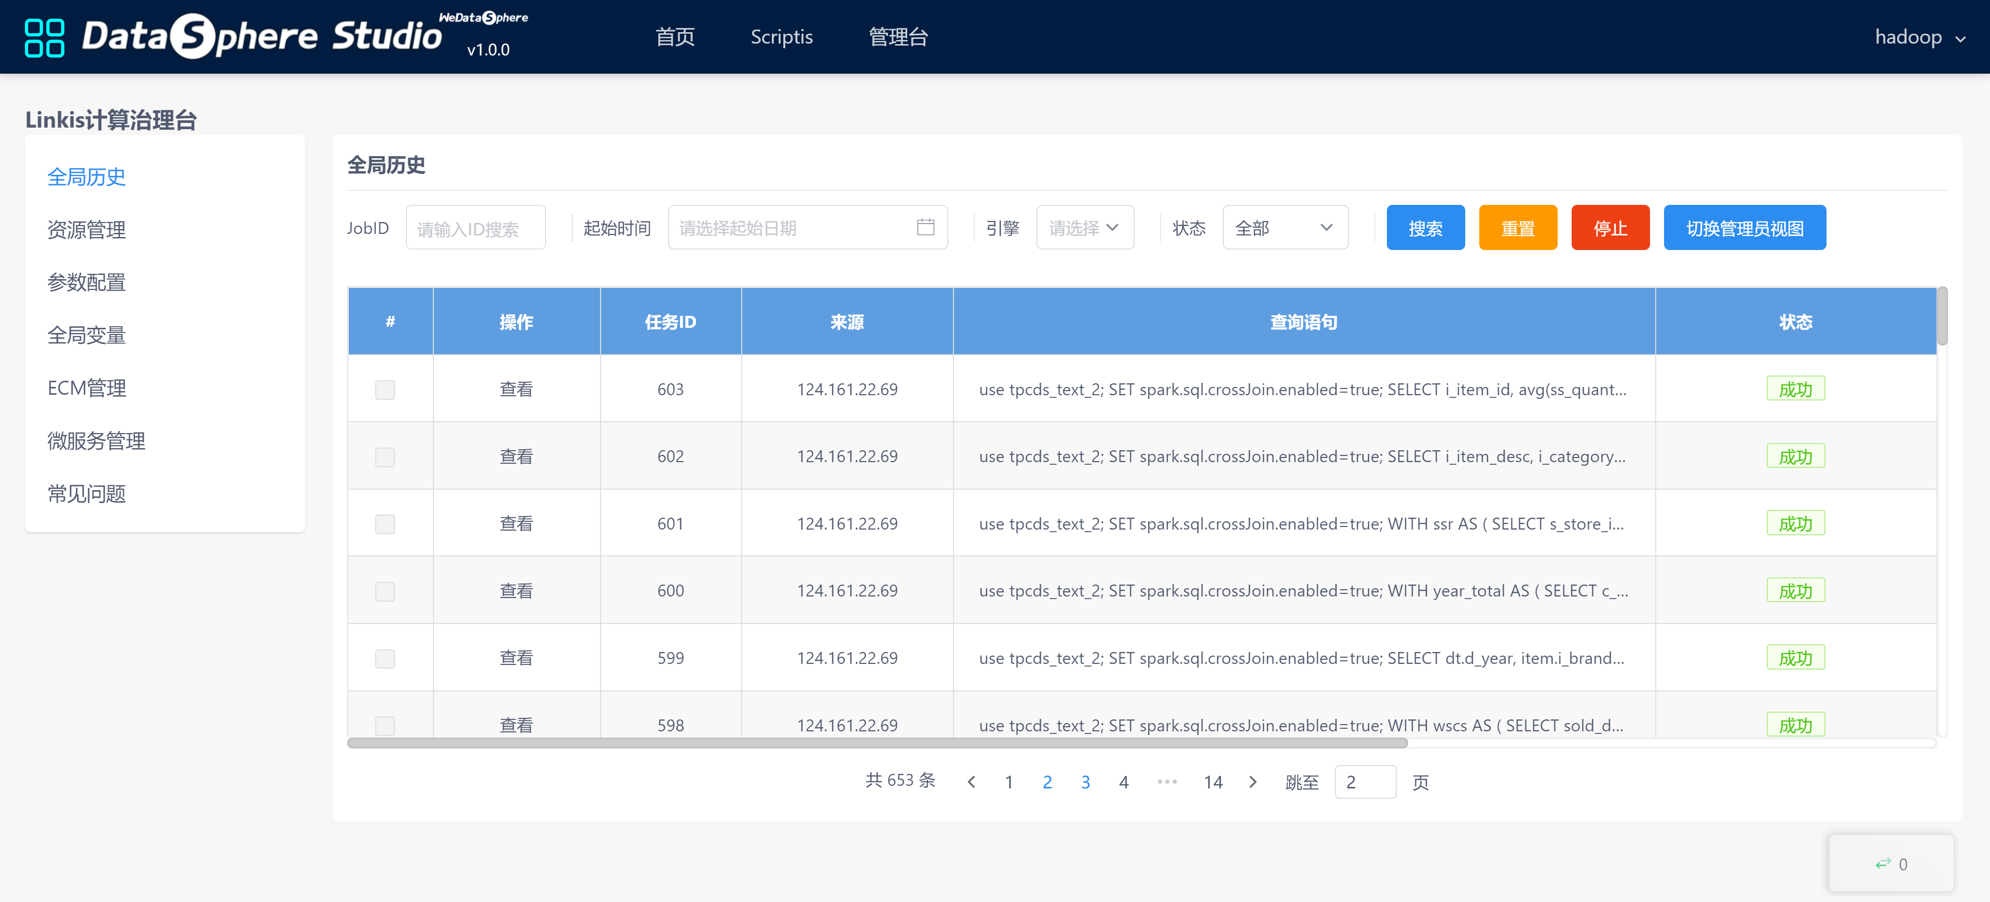The image size is (1990, 902).
Task: Click the table vertical scrollbar thumb
Action: click(x=1941, y=316)
